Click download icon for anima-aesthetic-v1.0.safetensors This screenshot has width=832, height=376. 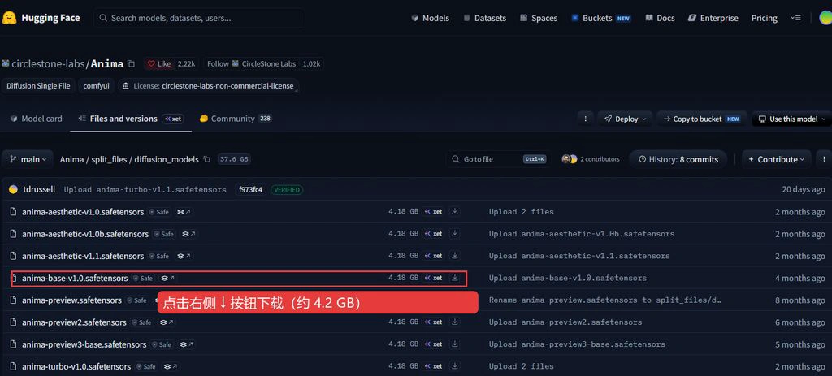pos(455,212)
